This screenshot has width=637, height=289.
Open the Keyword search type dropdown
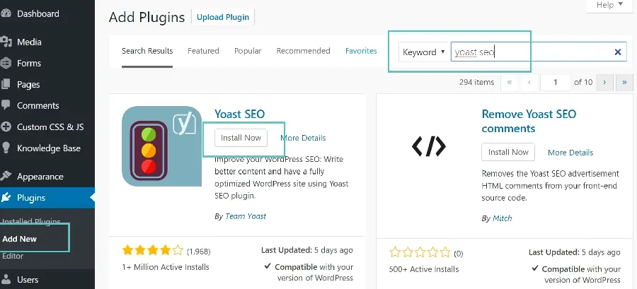pyautogui.click(x=423, y=52)
